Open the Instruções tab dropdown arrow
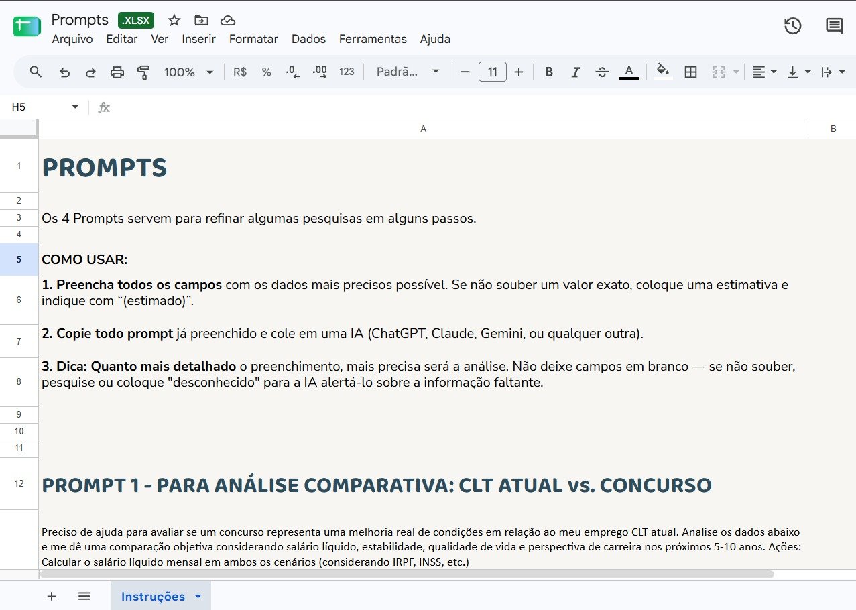 [198, 597]
